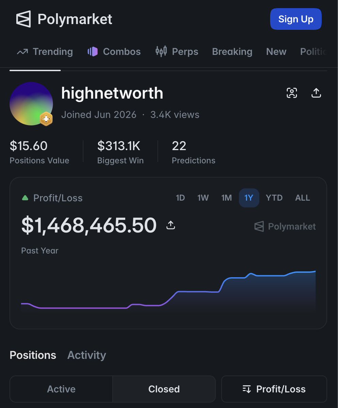The height and width of the screenshot is (408, 338).
Task: Select the 1D time range
Action: coord(180,198)
